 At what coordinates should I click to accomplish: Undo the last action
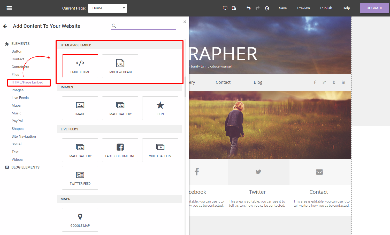(249, 8)
